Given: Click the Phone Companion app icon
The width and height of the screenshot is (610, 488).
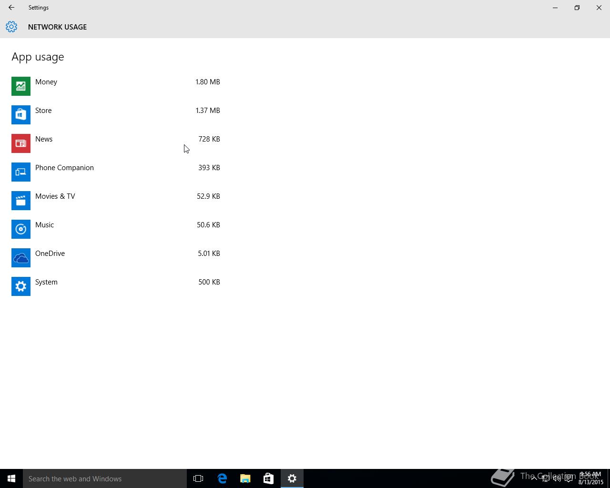Looking at the screenshot, I should (x=21, y=172).
